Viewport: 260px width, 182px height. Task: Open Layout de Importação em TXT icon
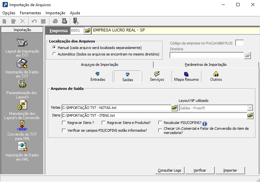22,42
